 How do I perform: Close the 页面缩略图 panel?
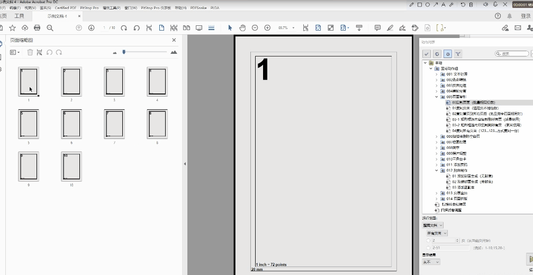[x=174, y=40]
